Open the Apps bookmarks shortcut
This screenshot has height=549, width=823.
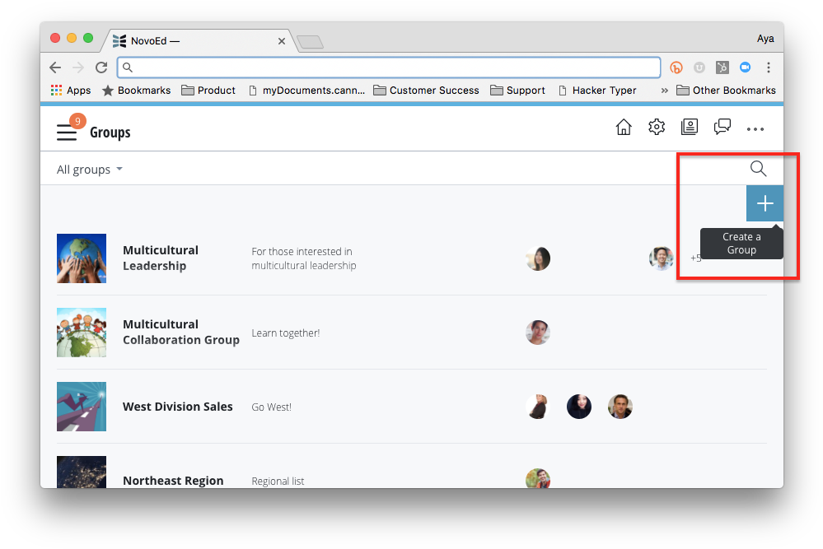71,91
